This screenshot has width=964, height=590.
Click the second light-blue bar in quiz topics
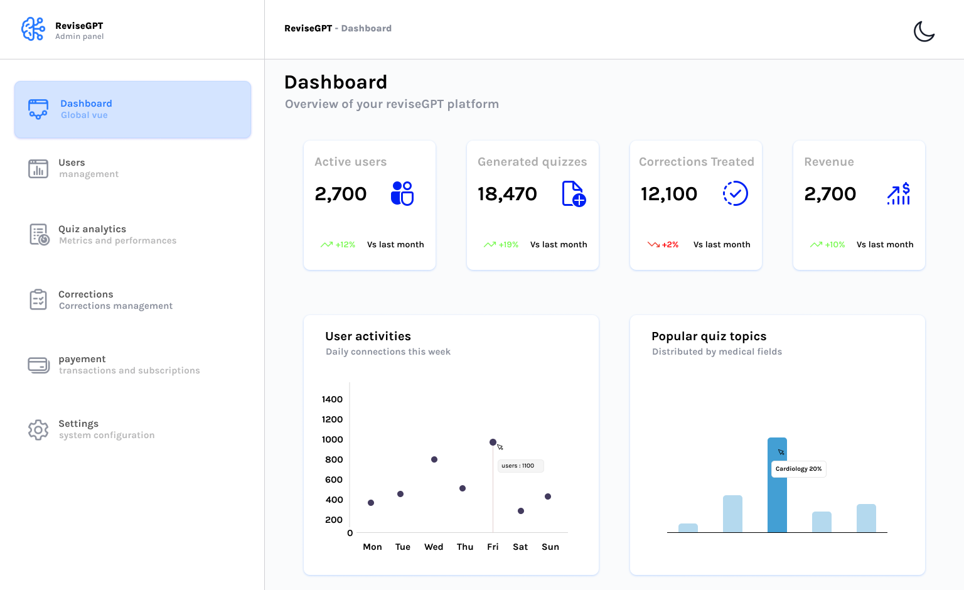click(x=732, y=514)
